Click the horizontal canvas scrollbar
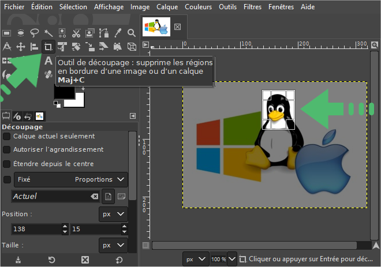 255,246
